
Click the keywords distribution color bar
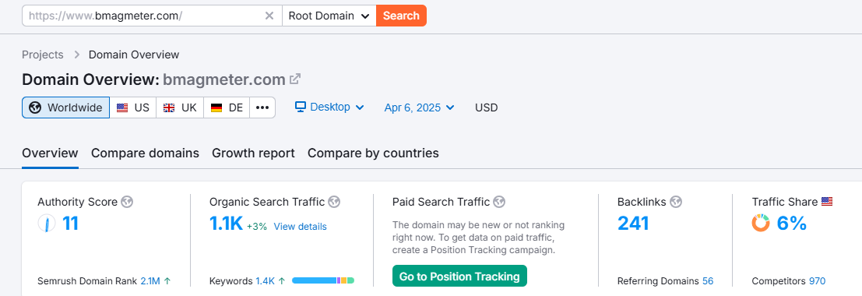[323, 280]
